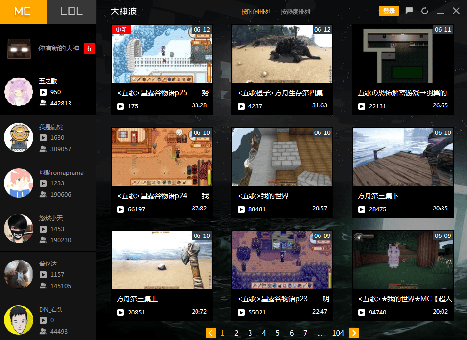This screenshot has width=467, height=340.
Task: Select streamer 悠然小天 avatar
Action: point(19,229)
